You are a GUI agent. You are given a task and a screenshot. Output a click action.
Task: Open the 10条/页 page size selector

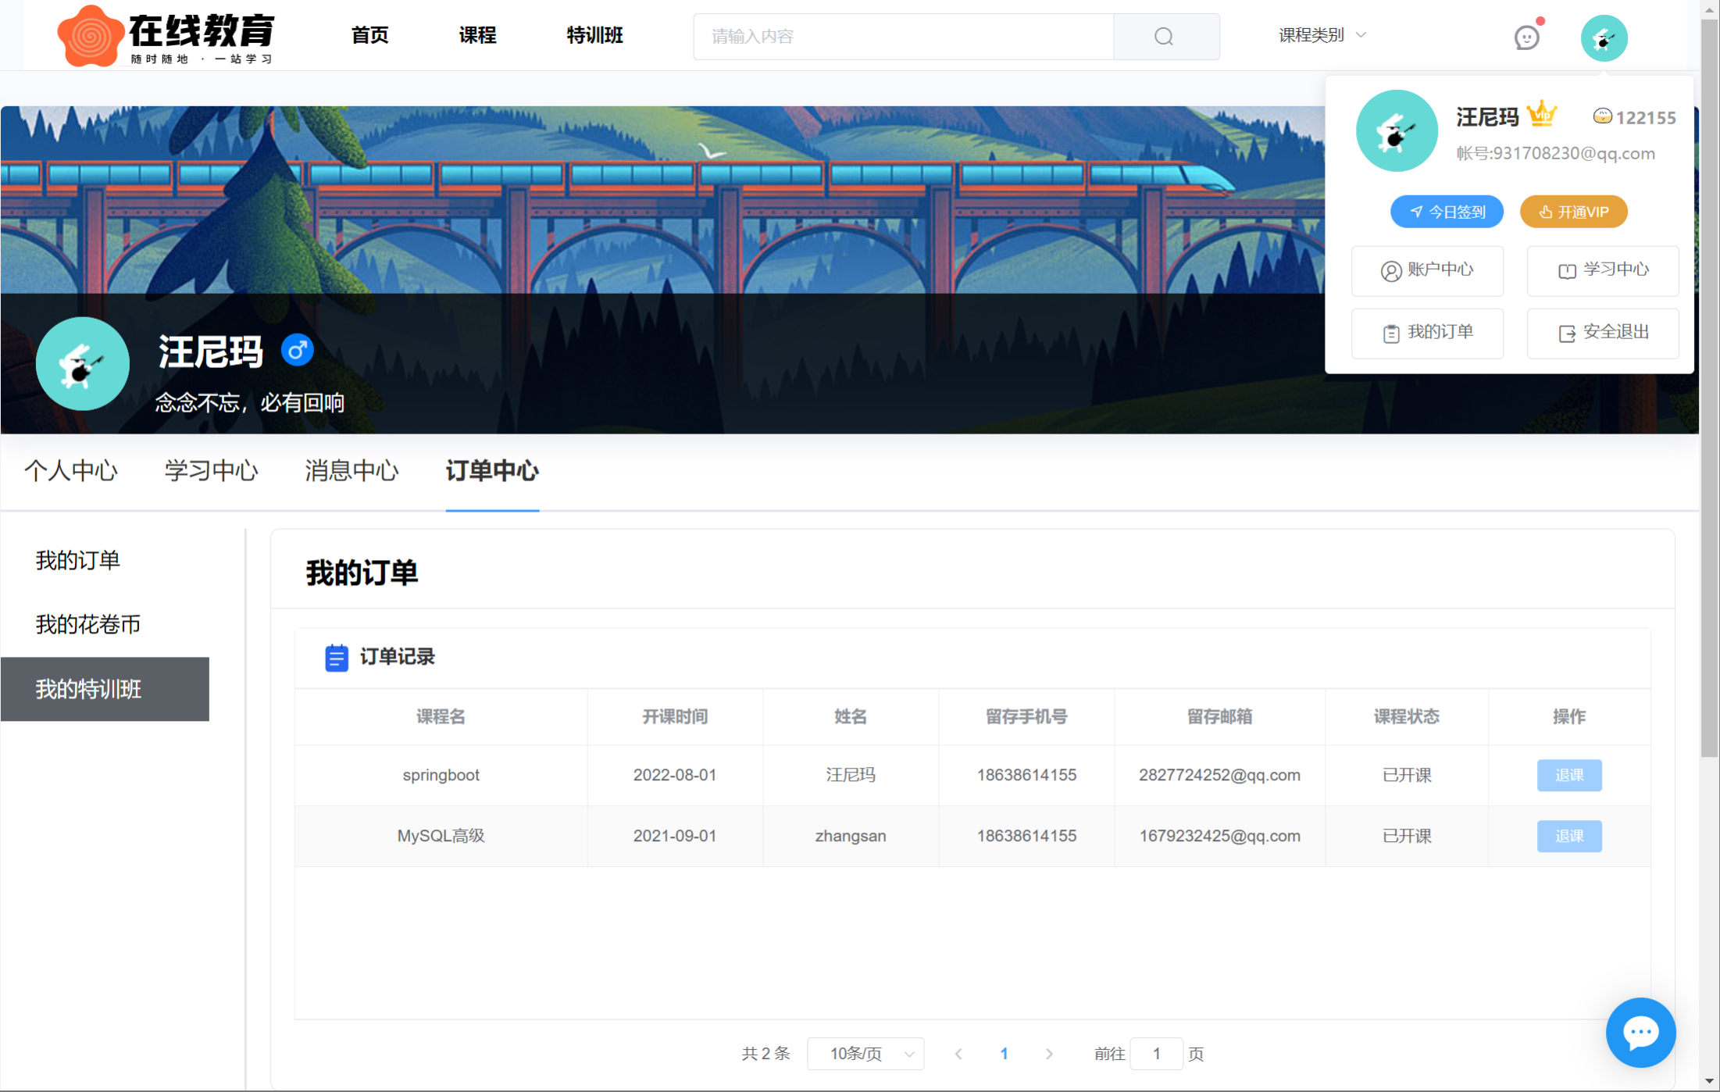pos(865,1054)
